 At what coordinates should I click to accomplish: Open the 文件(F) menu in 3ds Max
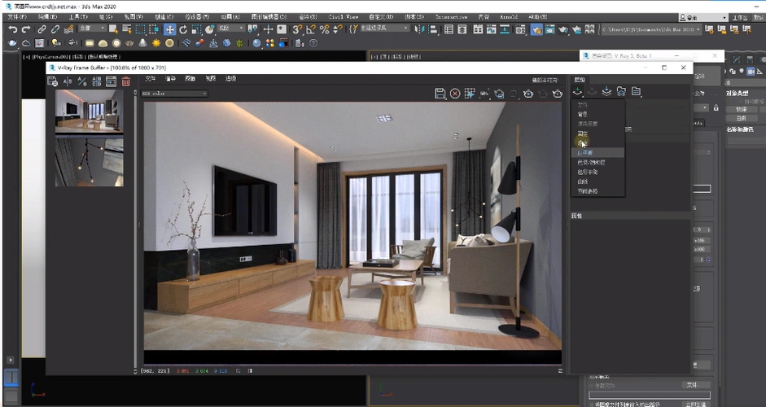(x=16, y=16)
